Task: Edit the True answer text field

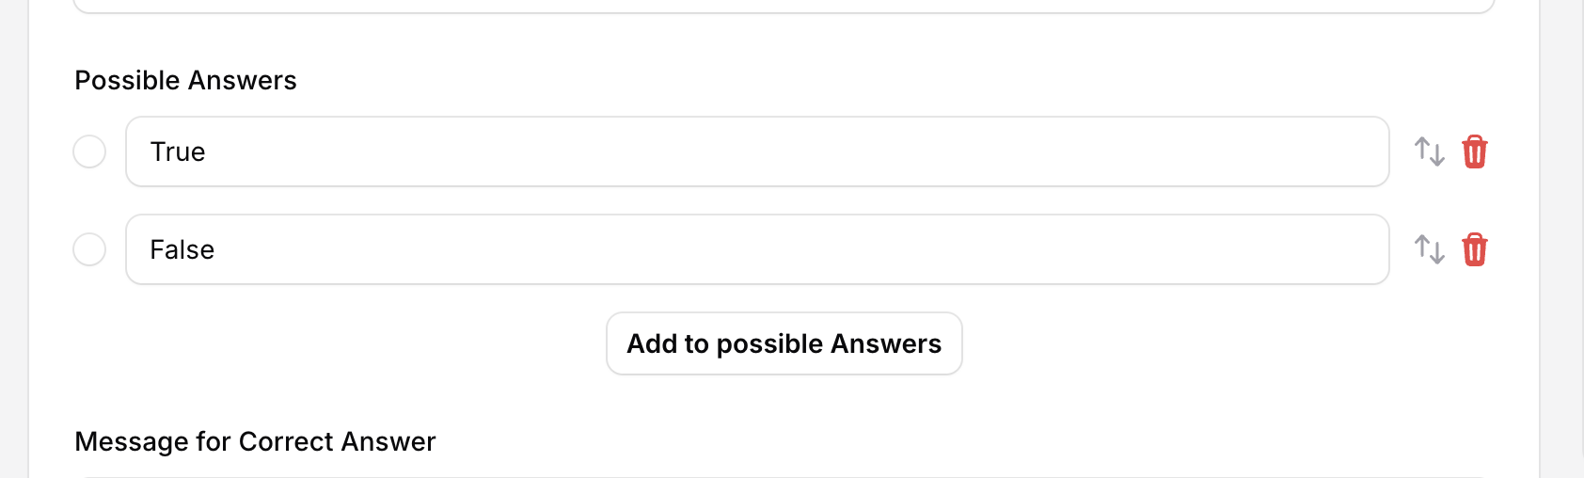Action: (x=756, y=151)
